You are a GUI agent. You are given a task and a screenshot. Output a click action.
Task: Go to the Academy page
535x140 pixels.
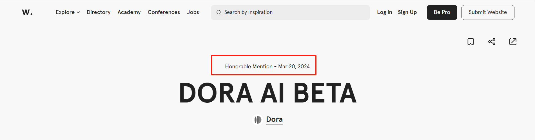[129, 12]
